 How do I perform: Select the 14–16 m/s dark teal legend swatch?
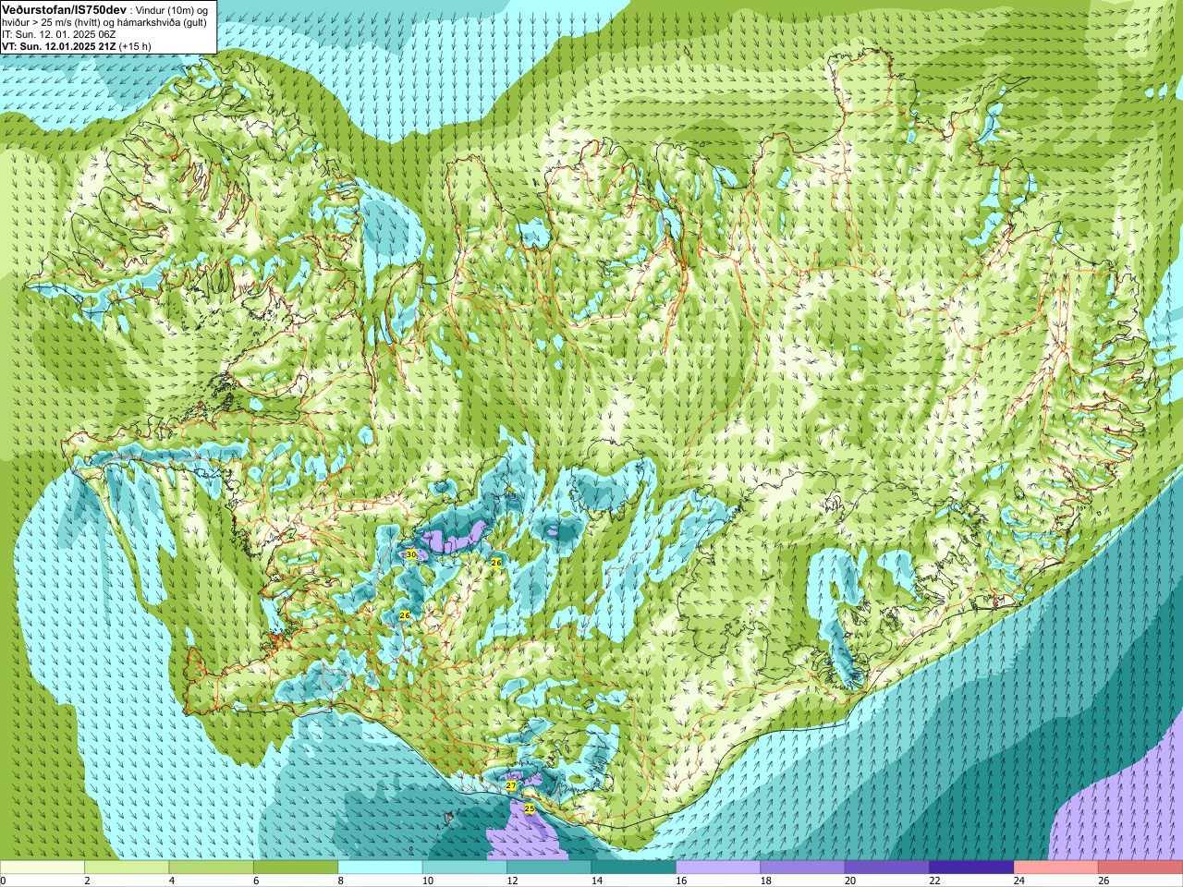634,868
